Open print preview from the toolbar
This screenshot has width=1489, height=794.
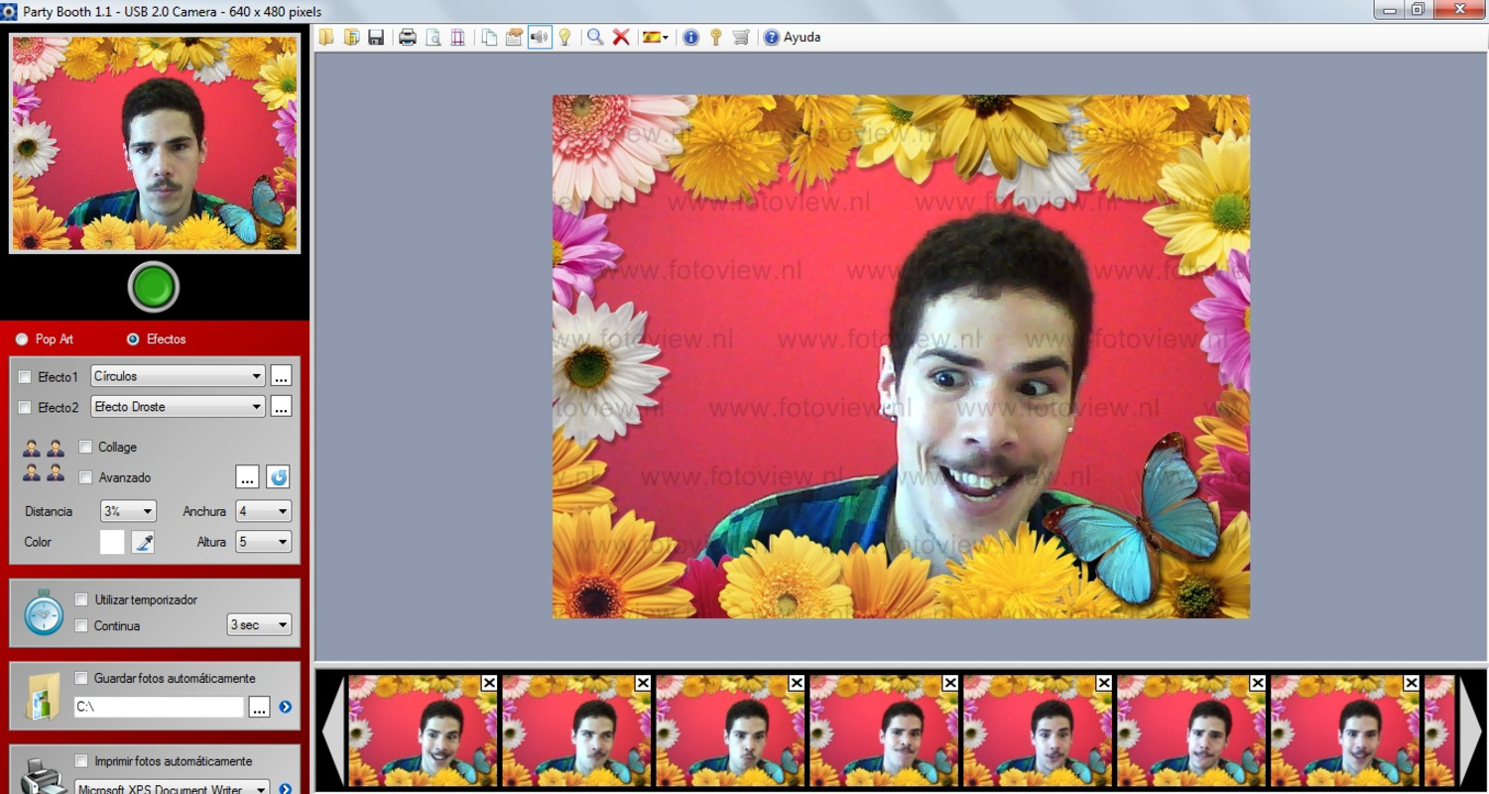(433, 38)
